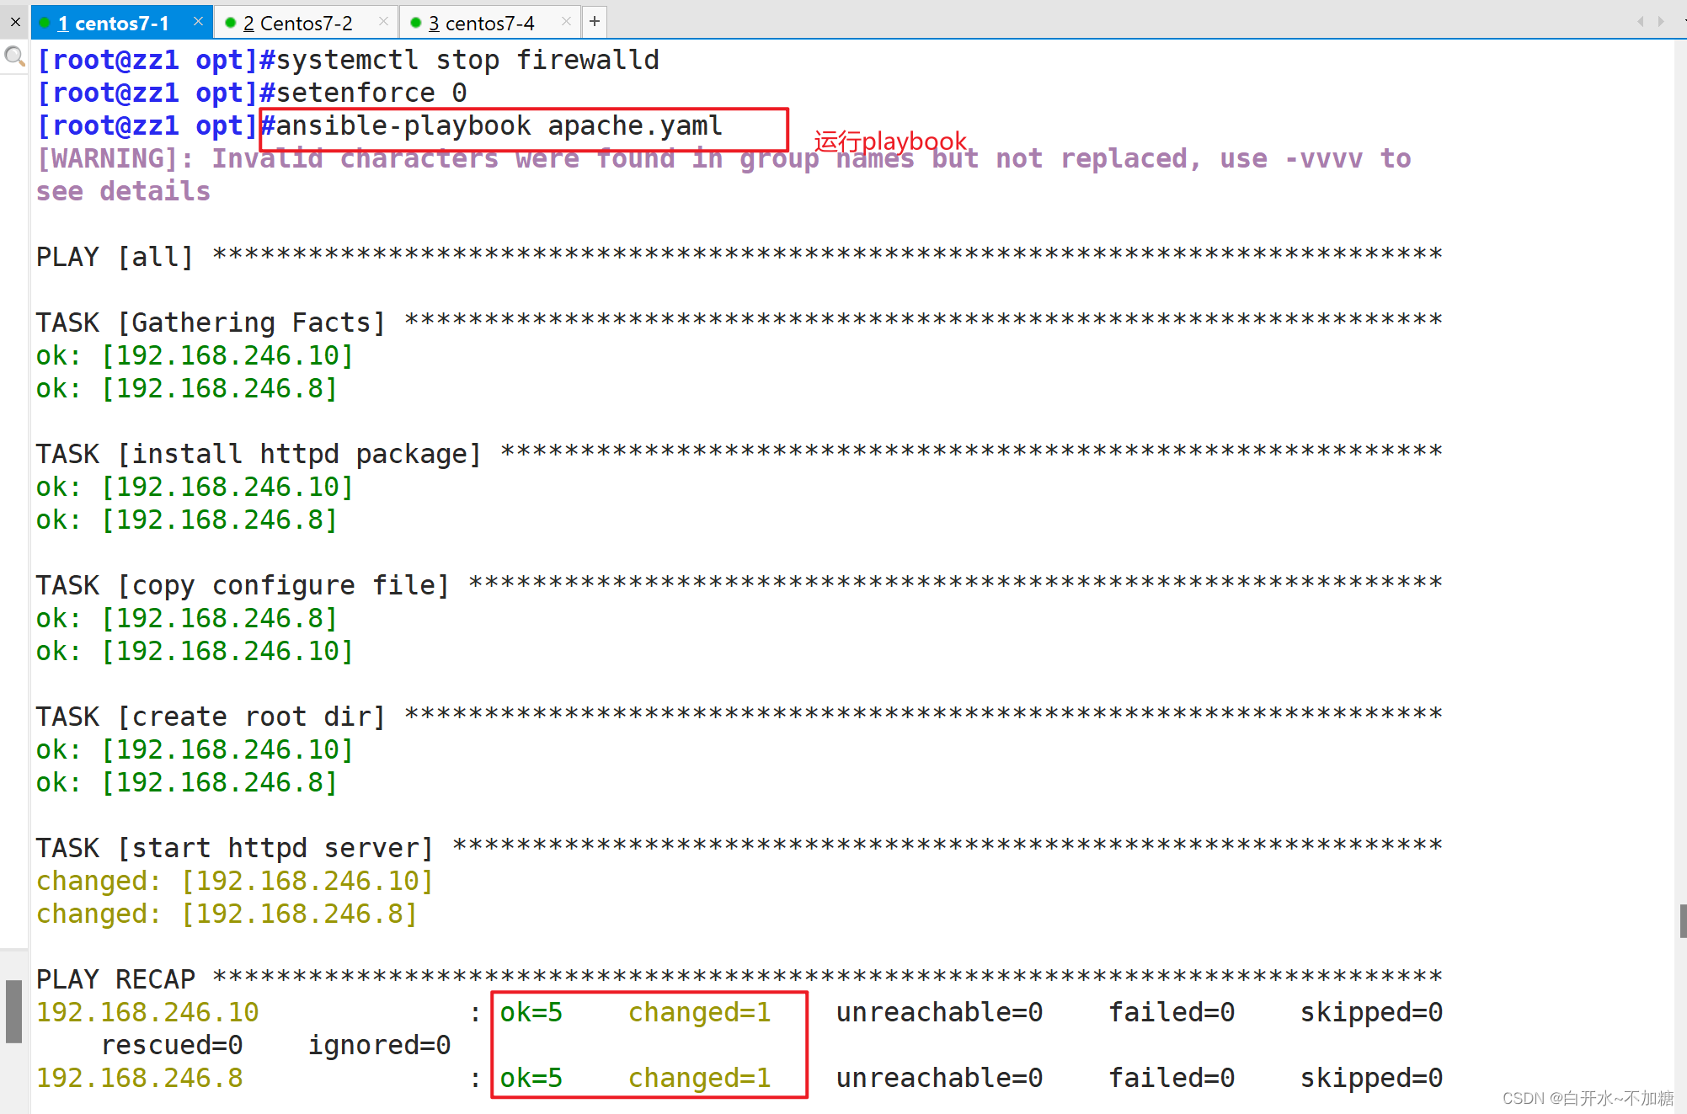Image resolution: width=1687 pixels, height=1114 pixels.
Task: Close the centos7-4 session tab
Action: tap(566, 21)
